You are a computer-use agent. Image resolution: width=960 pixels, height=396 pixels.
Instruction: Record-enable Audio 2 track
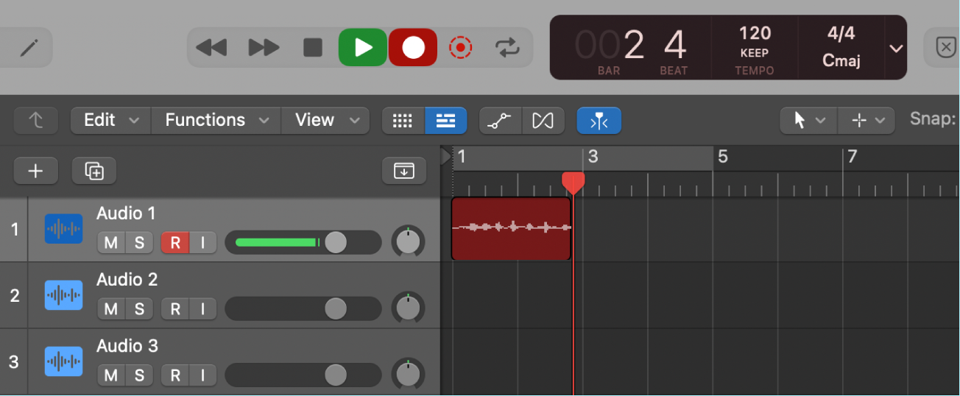pos(175,309)
